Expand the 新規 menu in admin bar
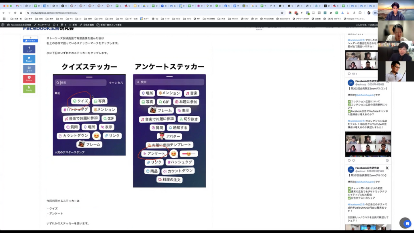This screenshot has height=233, width=414. [x=73, y=25]
